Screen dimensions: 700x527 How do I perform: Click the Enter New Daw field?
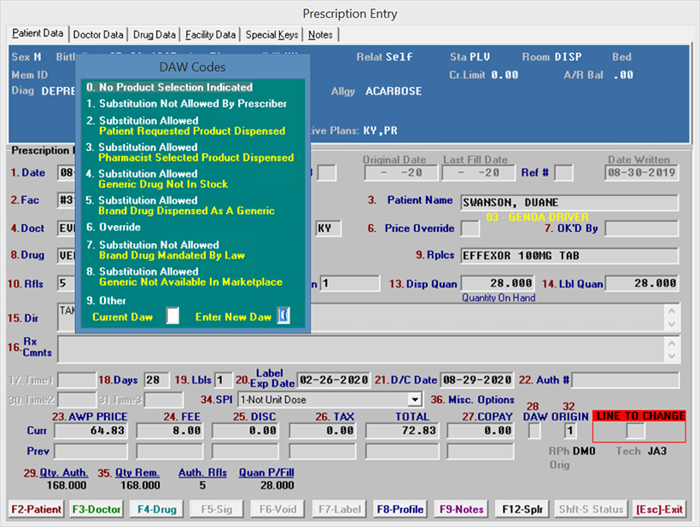283,316
